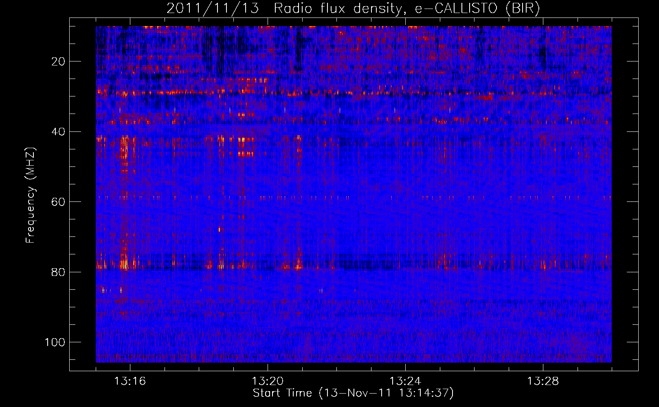
Task: Click the y-axis tick label '20'
Action: 59,61
